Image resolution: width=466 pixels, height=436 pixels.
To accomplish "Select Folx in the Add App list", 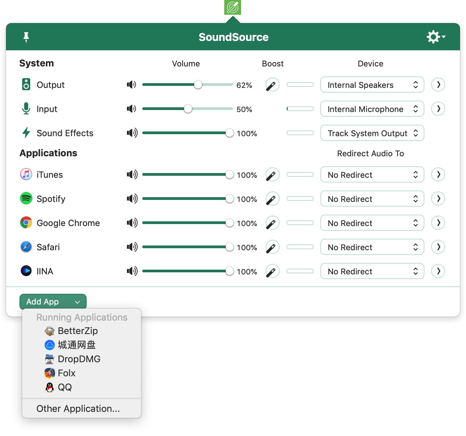I will 66,373.
